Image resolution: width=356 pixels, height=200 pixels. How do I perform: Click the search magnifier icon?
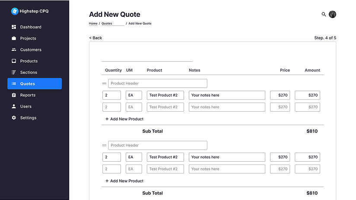pos(324,14)
